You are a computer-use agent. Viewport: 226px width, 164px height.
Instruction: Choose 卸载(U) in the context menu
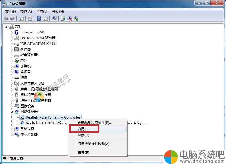[98, 135]
